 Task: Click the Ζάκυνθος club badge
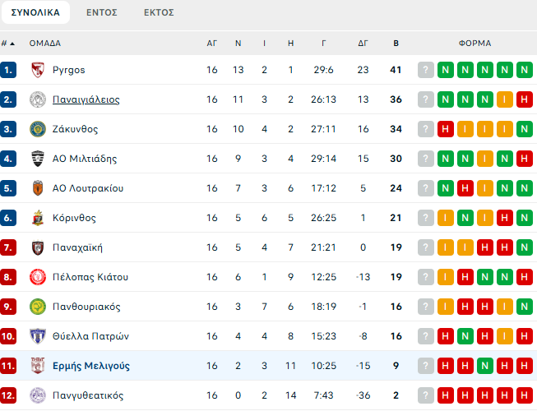(x=37, y=129)
